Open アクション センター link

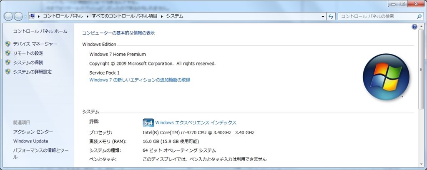click(33, 132)
